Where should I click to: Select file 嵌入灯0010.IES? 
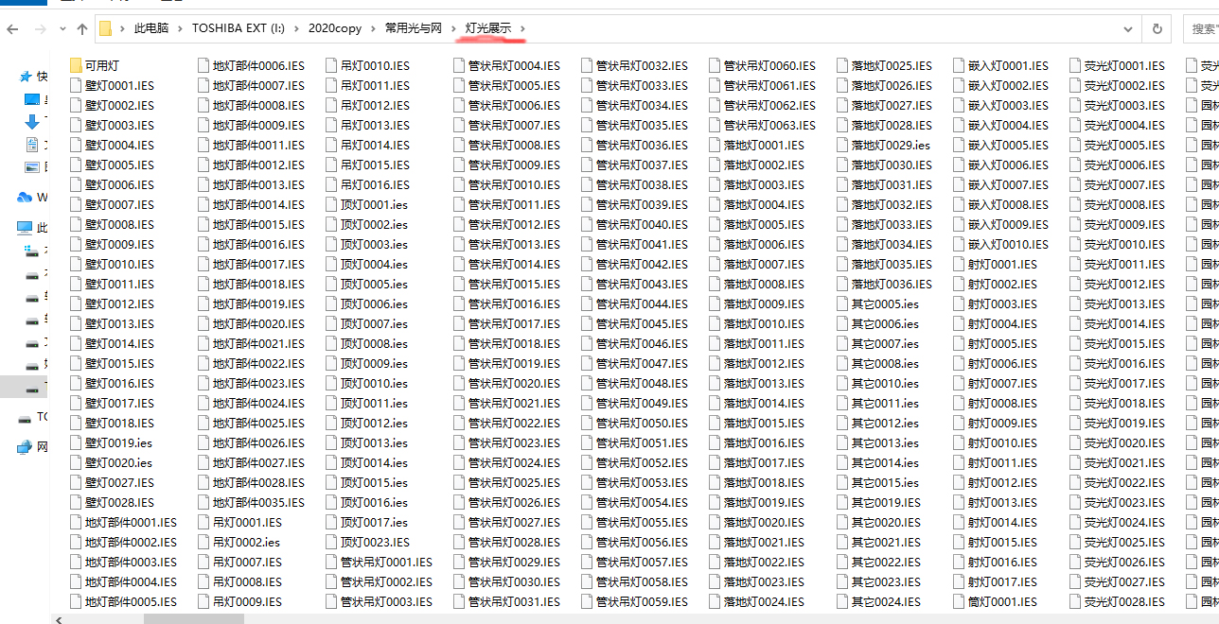click(x=1001, y=244)
